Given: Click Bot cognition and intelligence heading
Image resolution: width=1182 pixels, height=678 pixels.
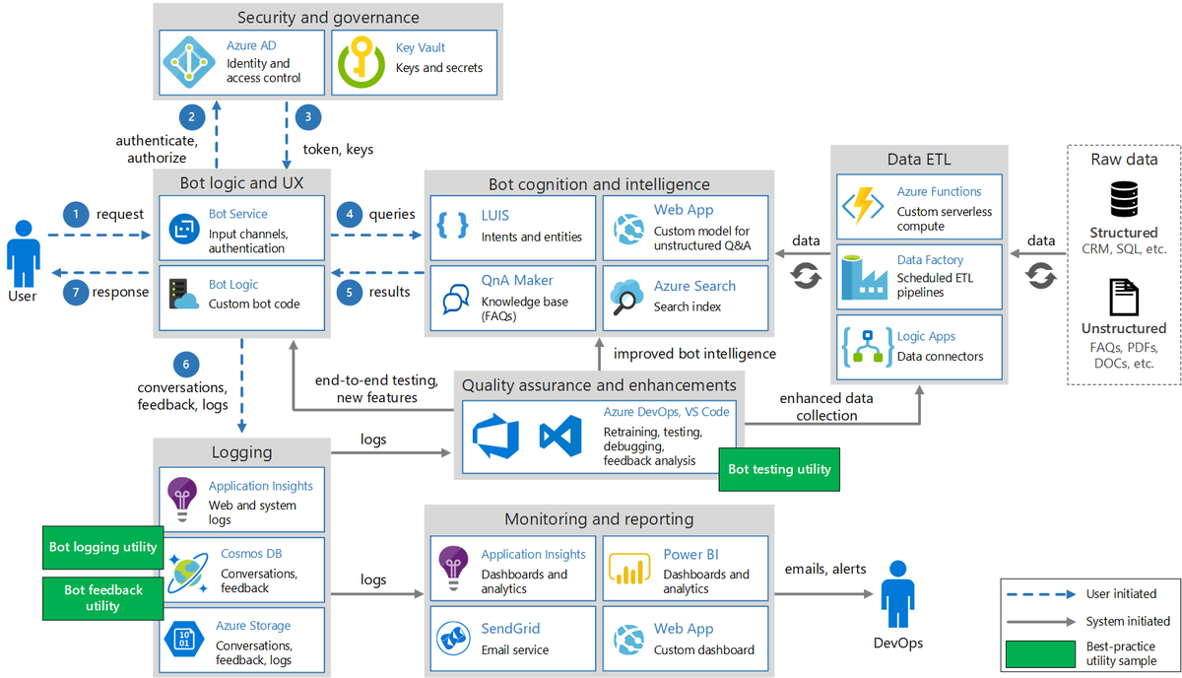Looking at the screenshot, I should click(x=599, y=184).
